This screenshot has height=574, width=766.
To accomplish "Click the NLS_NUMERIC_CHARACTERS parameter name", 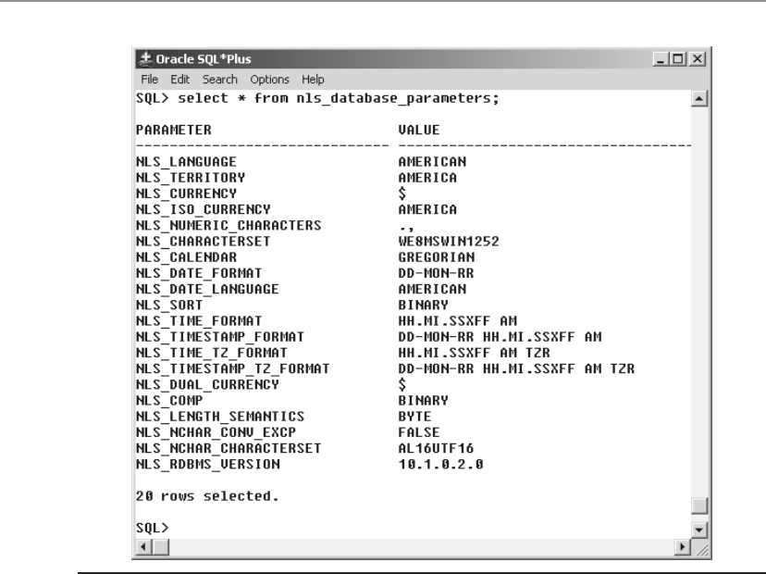I will click(229, 225).
